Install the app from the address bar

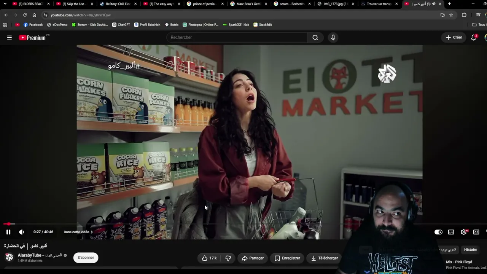442,15
